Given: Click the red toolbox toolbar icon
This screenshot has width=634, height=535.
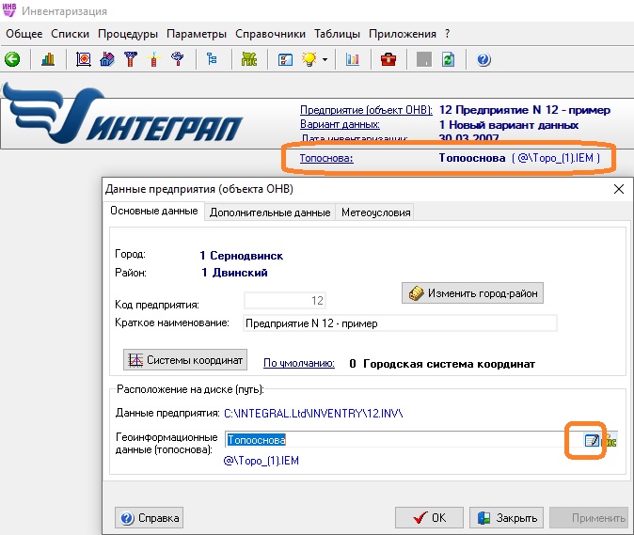Looking at the screenshot, I should tap(388, 59).
